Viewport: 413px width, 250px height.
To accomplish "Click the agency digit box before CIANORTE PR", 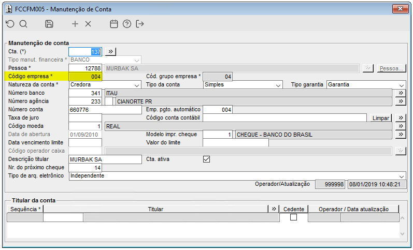I will 109,101.
